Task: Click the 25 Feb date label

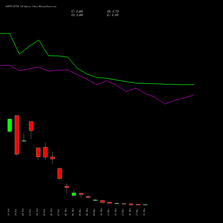Action: click(x=44, y=212)
